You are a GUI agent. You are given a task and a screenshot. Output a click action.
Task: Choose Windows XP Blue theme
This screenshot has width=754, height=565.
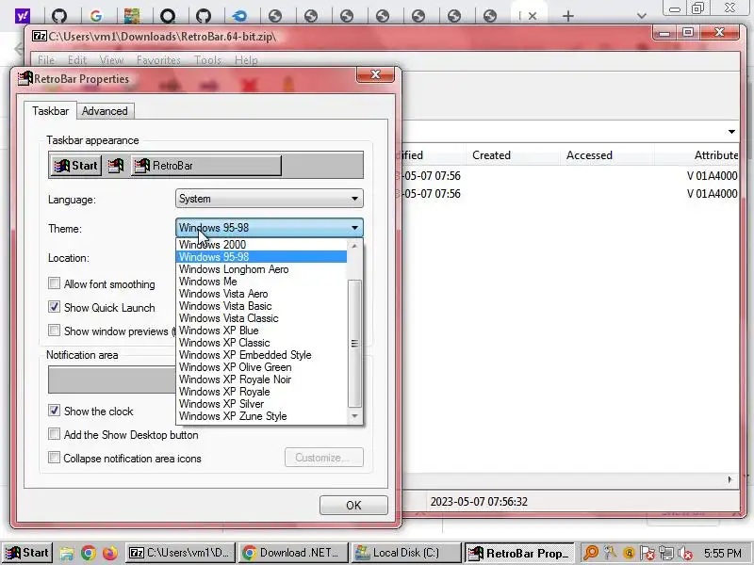(x=262, y=331)
